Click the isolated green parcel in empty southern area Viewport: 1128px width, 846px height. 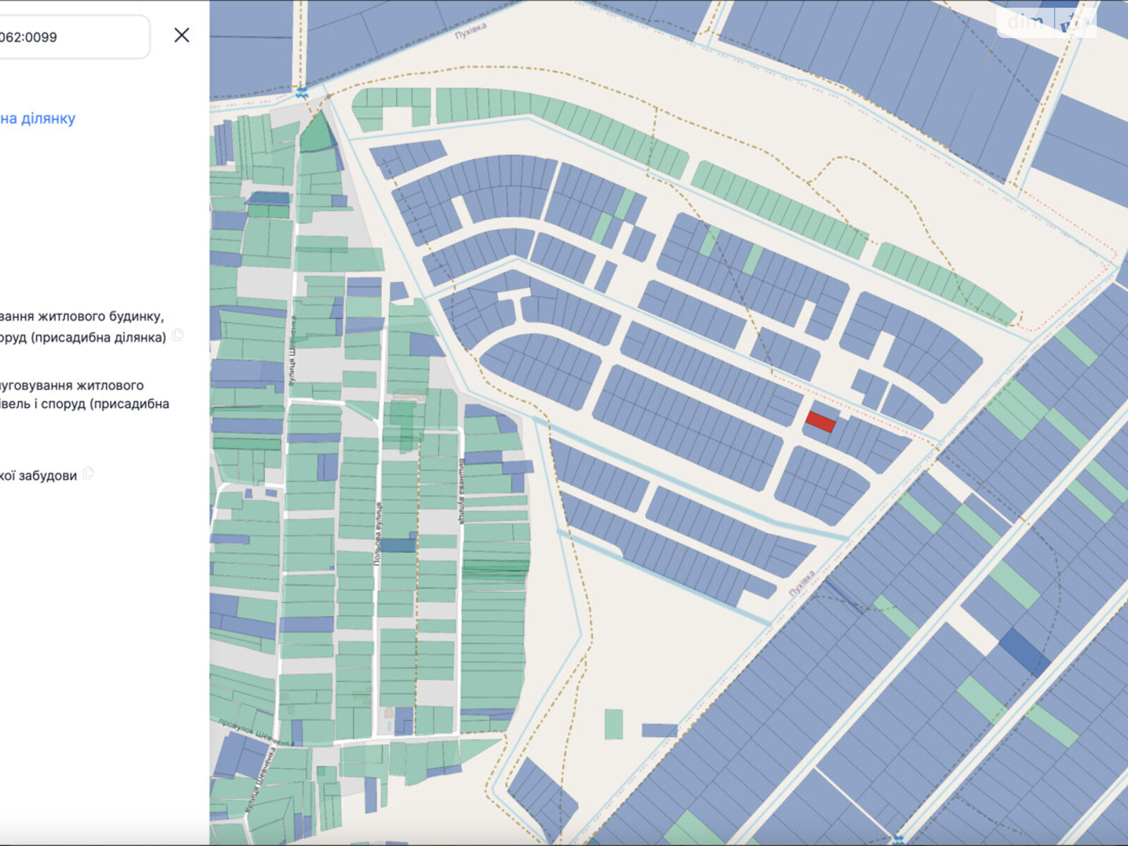click(x=613, y=724)
